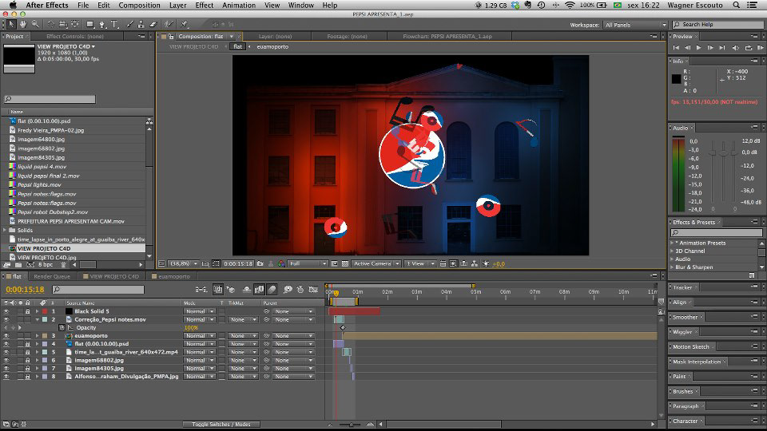Image resolution: width=767 pixels, height=431 pixels.
Task: Open the 1 View layout dropdown
Action: click(420, 264)
